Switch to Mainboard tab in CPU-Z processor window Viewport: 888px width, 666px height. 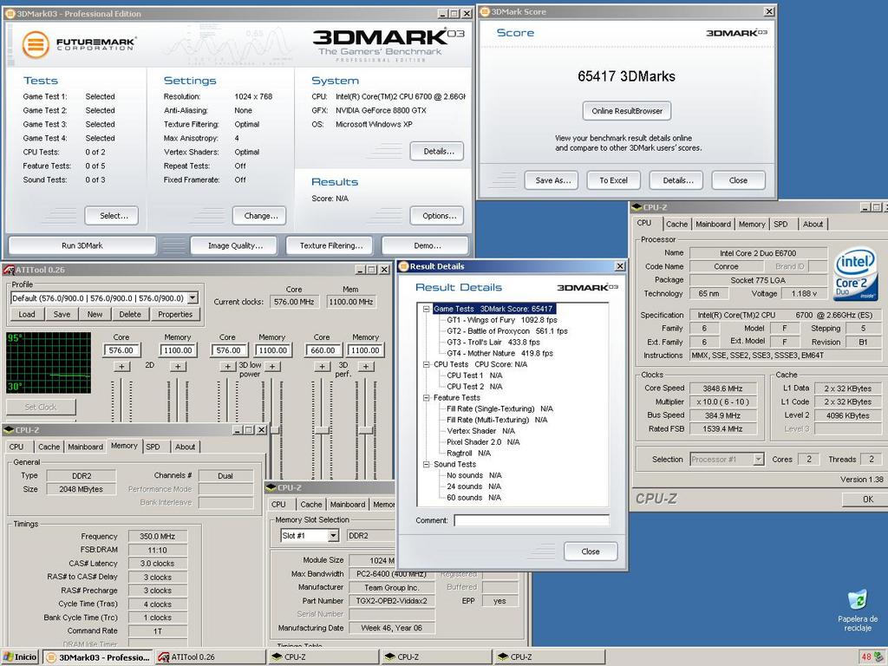(x=713, y=225)
